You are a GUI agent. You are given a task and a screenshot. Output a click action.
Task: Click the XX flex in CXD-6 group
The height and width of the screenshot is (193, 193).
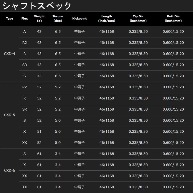(x=25, y=176)
